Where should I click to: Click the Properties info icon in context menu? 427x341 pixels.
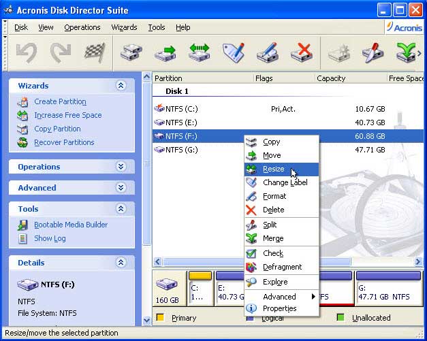[251, 308]
